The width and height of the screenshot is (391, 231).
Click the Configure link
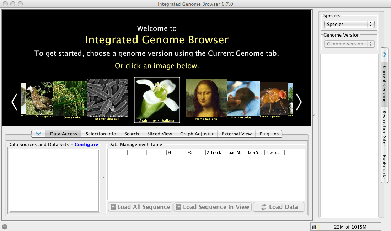tap(86, 145)
